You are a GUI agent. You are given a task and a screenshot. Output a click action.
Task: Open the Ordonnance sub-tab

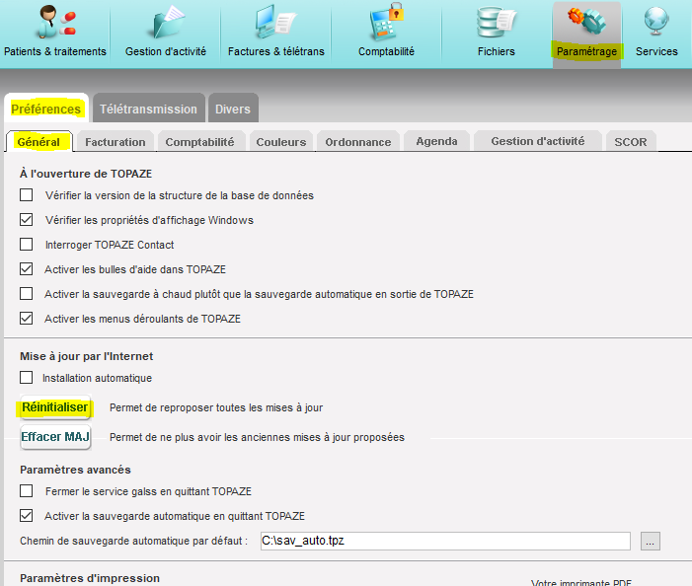tap(358, 142)
